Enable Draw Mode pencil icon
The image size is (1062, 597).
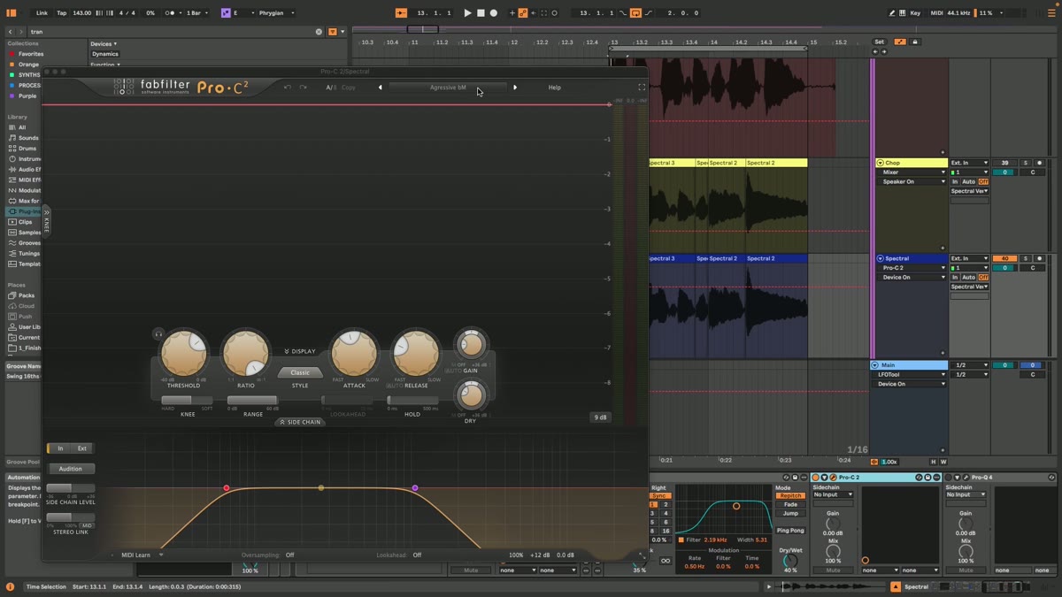[891, 13]
